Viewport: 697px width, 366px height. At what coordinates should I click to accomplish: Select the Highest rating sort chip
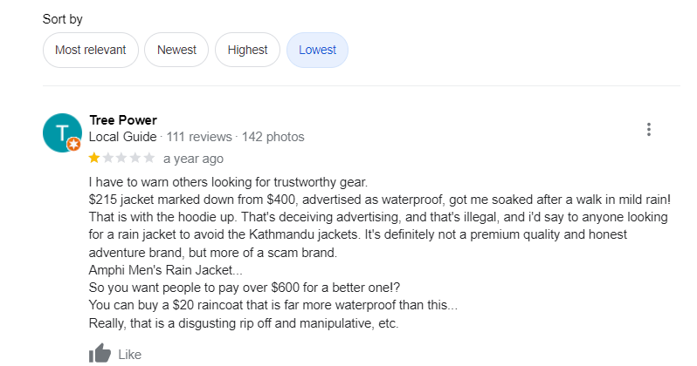[x=247, y=50]
